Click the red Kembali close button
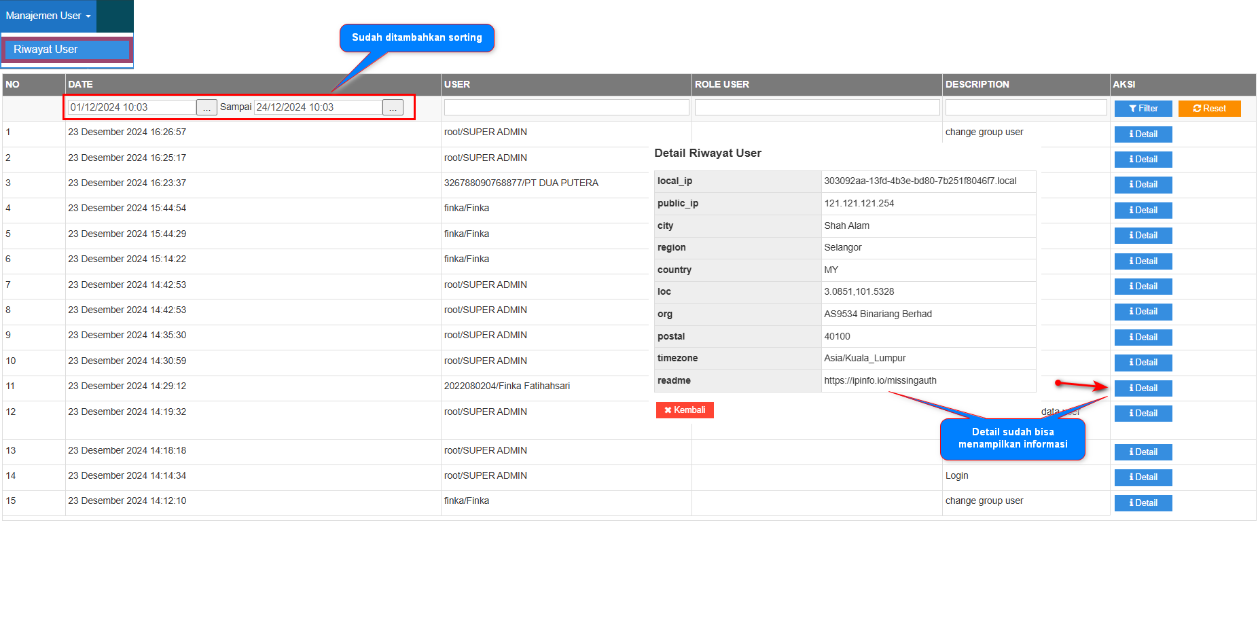The height and width of the screenshot is (637, 1258). click(x=684, y=410)
